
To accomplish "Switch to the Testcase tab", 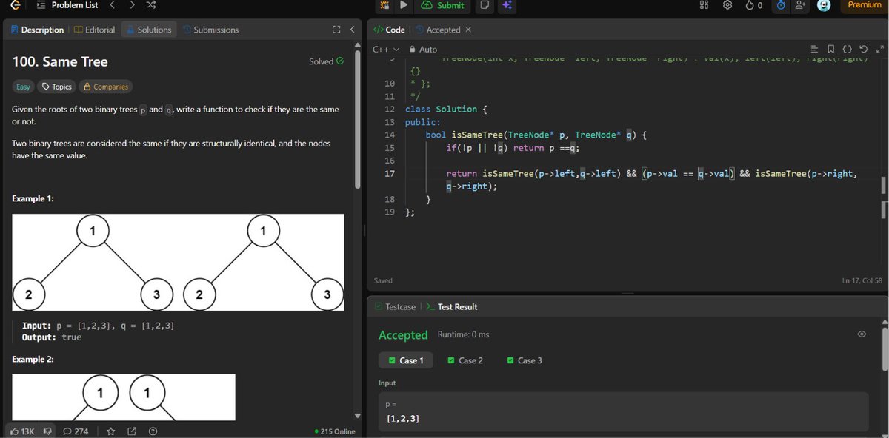I will 395,306.
